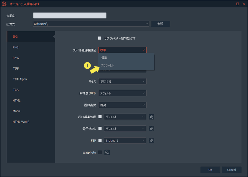Click the 末尾名 text field

[x=70, y=16]
